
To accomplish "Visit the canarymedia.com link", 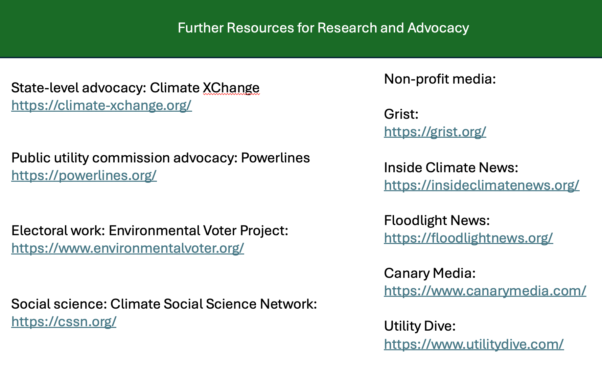I will pyautogui.click(x=485, y=291).
